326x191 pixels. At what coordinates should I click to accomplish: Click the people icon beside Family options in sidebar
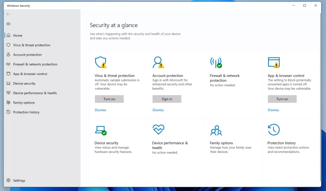coord(8,102)
